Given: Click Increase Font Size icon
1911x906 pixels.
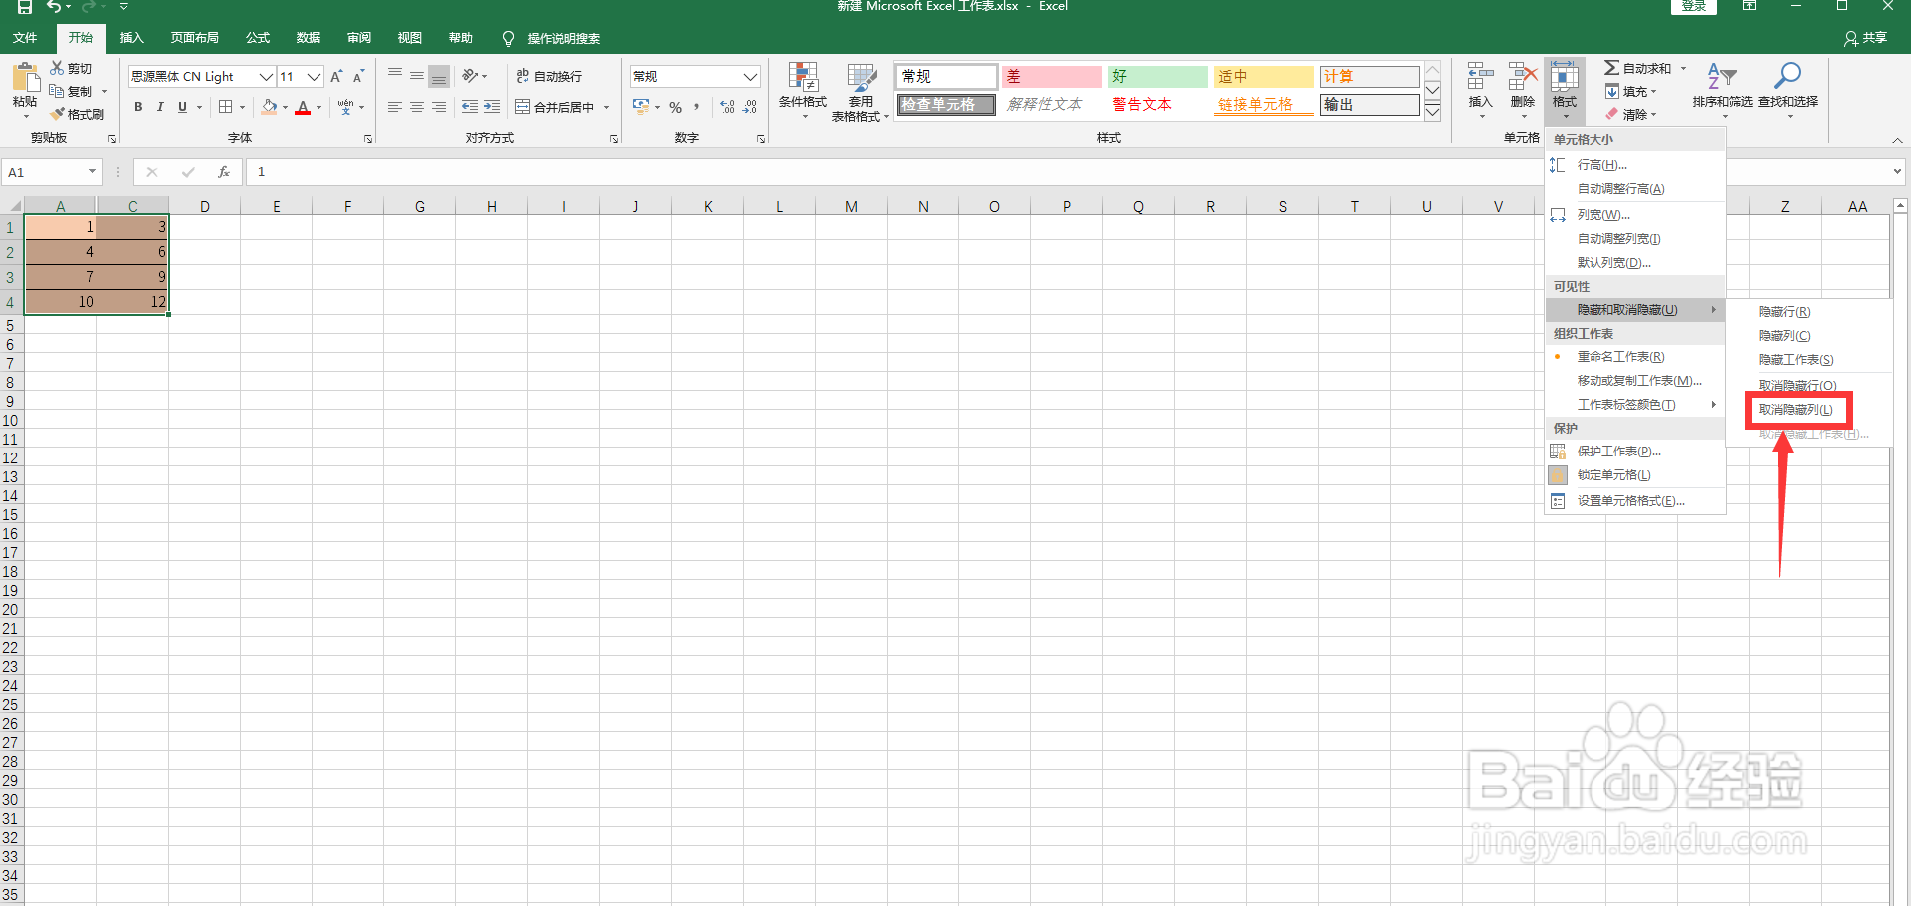Looking at the screenshot, I should [x=336, y=77].
